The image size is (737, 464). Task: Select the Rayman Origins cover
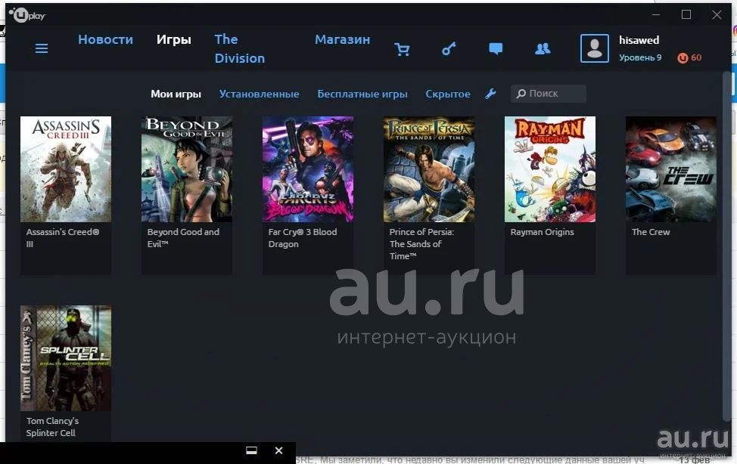pos(550,169)
